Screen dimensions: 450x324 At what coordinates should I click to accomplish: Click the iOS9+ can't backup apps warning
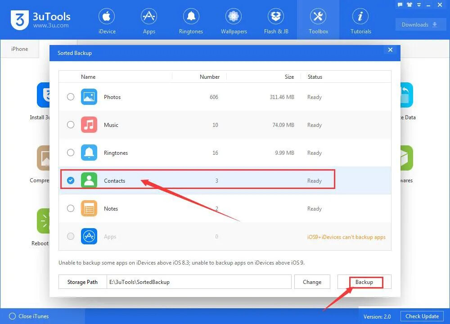(x=346, y=237)
